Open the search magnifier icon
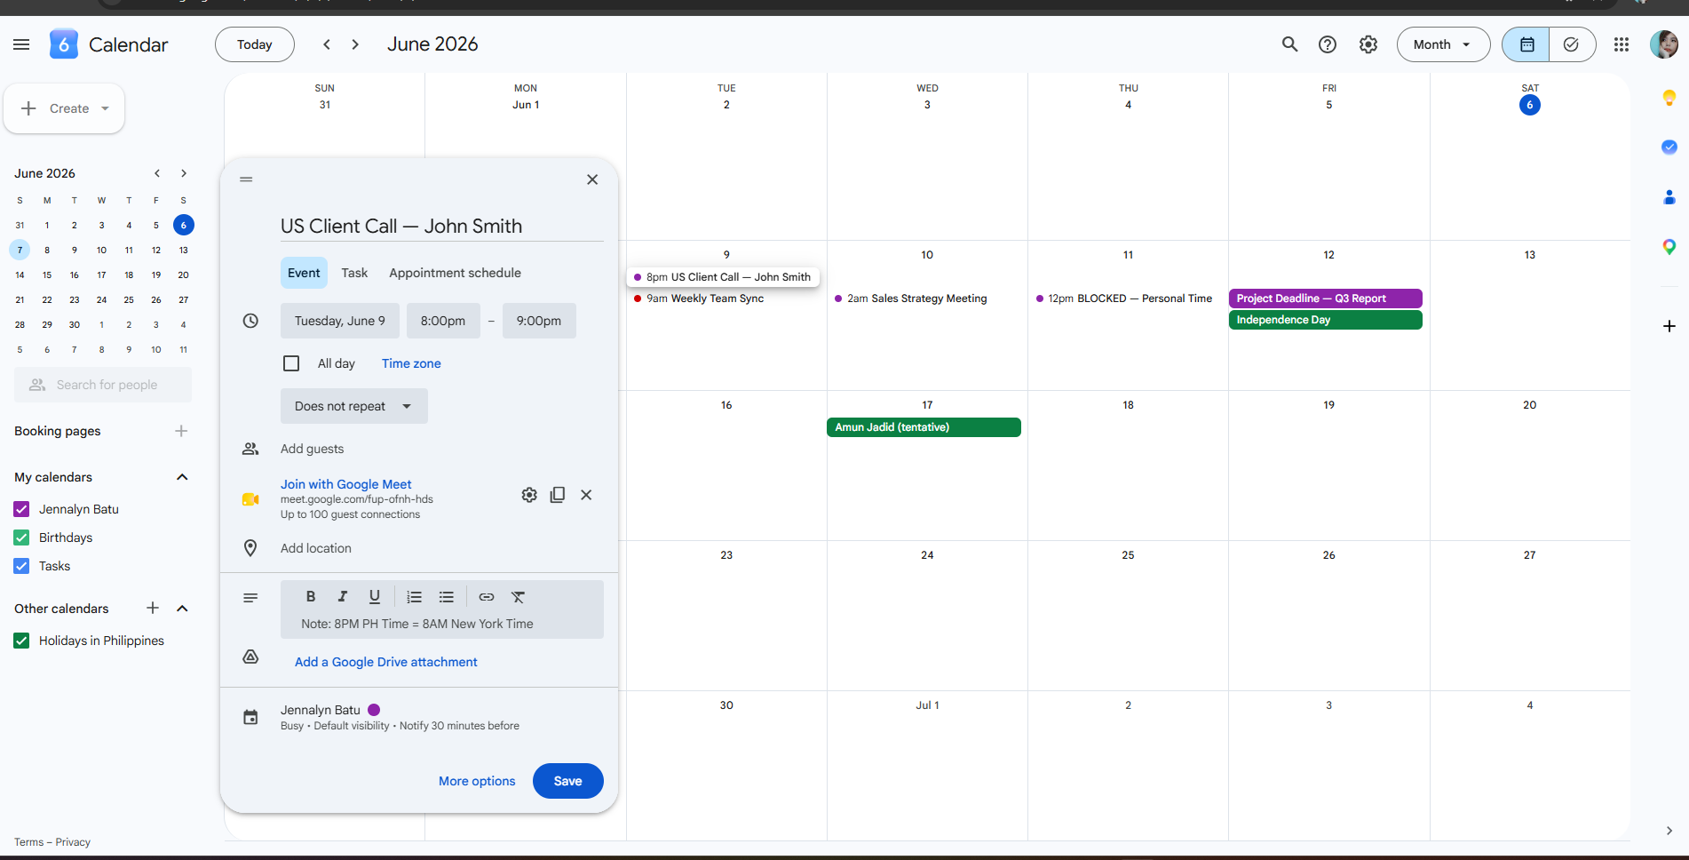The width and height of the screenshot is (1689, 860). (1289, 44)
